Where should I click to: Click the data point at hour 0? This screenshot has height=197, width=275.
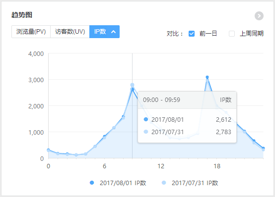point(49,150)
